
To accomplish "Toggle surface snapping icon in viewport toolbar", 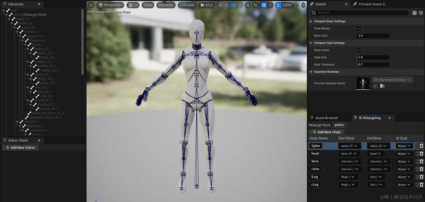I will click(x=256, y=5).
